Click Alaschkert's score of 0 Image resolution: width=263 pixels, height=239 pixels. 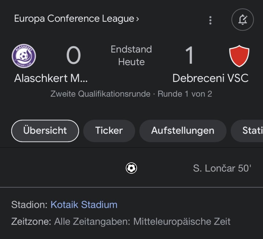pyautogui.click(x=73, y=55)
